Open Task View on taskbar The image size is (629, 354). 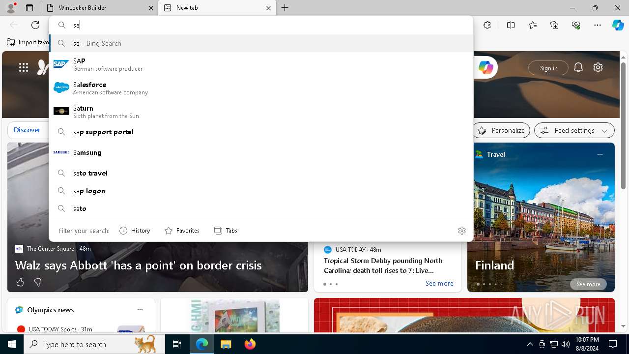point(177,344)
